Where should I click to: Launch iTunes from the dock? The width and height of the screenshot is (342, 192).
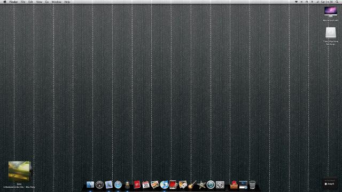pos(164,185)
